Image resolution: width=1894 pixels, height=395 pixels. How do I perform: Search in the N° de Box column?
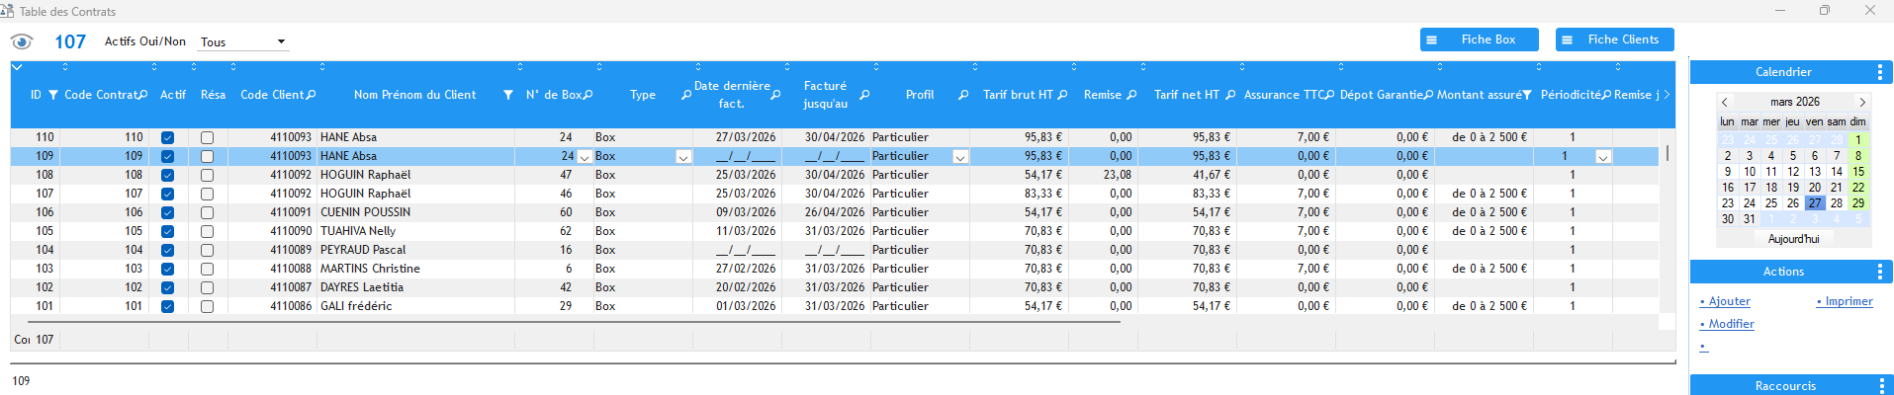(x=588, y=95)
